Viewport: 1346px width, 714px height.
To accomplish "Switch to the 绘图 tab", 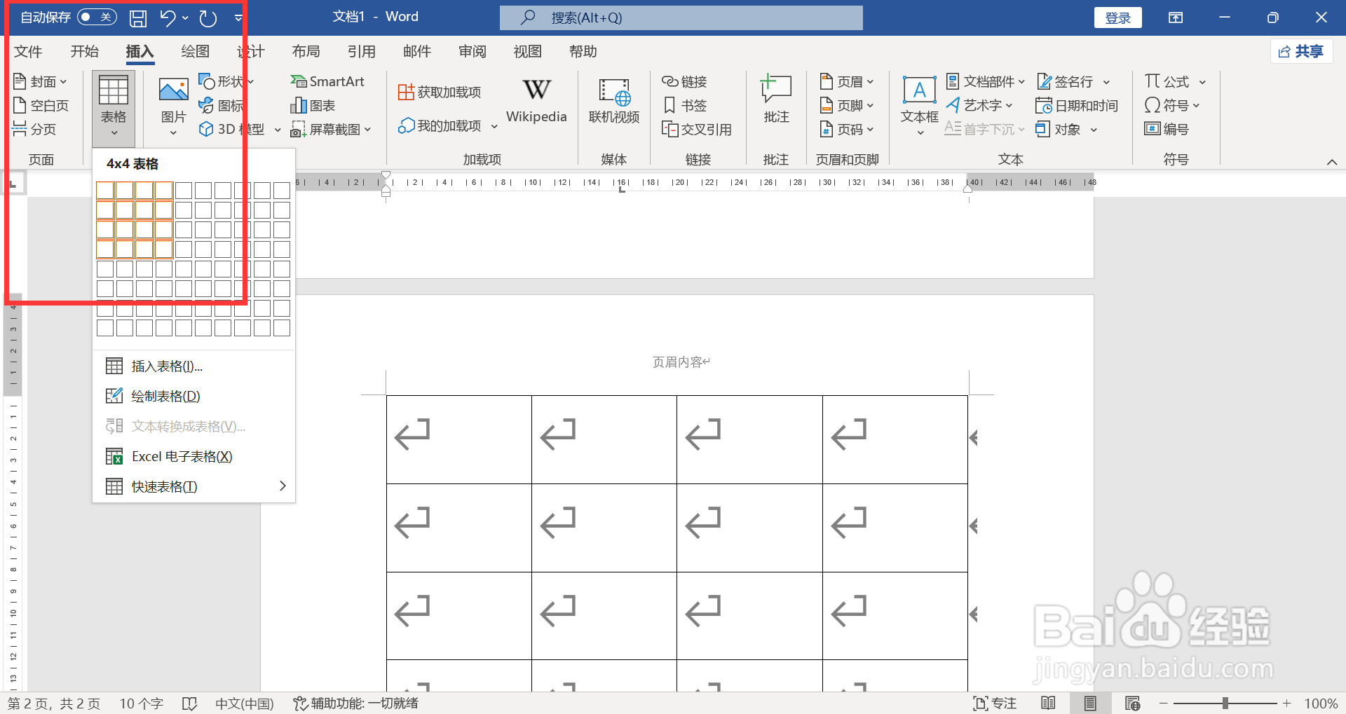I will tap(195, 51).
